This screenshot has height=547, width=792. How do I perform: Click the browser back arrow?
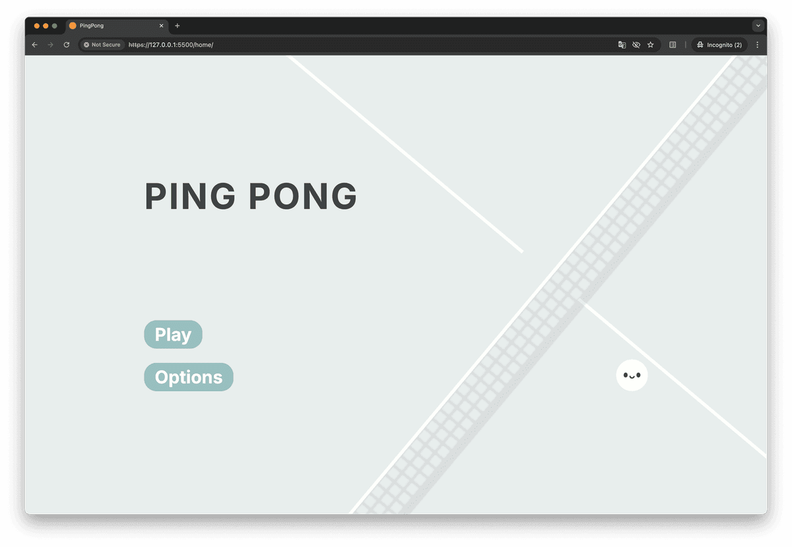tap(34, 45)
